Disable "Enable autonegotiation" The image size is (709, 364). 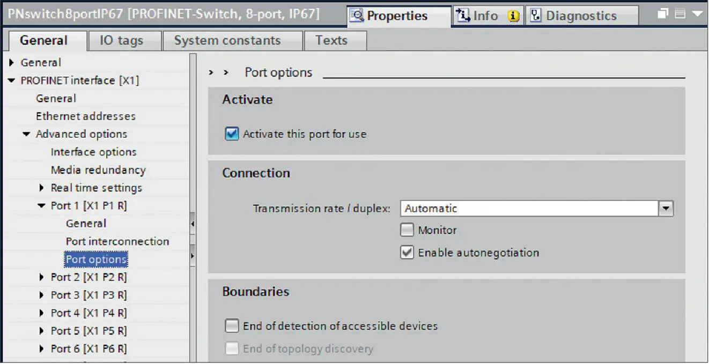(x=407, y=252)
